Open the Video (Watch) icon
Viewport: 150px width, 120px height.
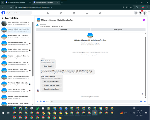pos(74,13)
